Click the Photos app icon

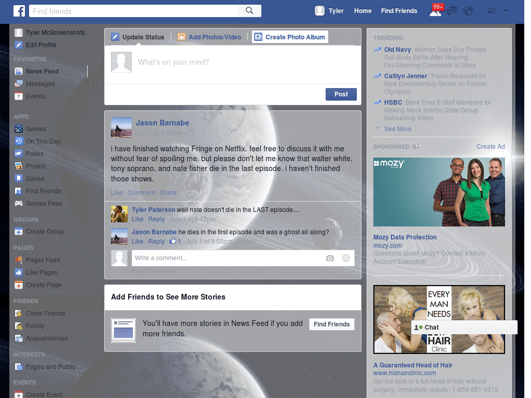tap(19, 166)
